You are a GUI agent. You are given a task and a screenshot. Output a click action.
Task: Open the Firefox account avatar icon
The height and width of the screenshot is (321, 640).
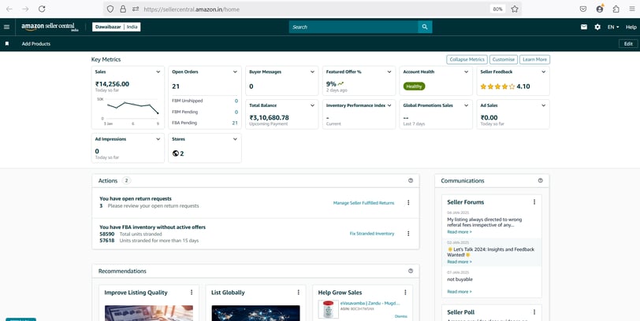click(x=600, y=9)
